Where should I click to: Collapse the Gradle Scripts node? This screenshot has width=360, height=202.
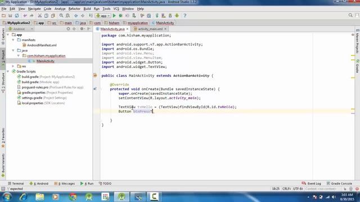(8, 71)
